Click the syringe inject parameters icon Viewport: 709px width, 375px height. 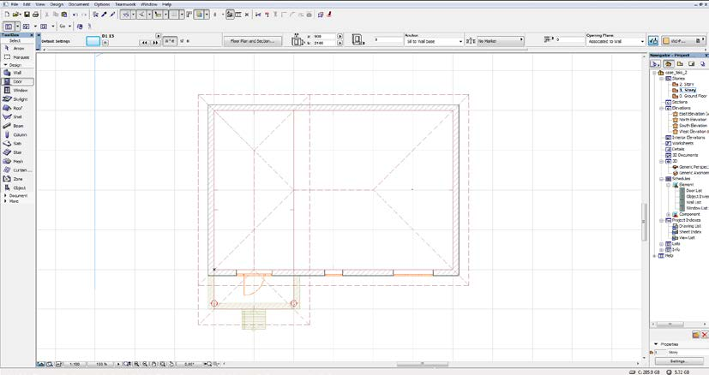click(112, 15)
